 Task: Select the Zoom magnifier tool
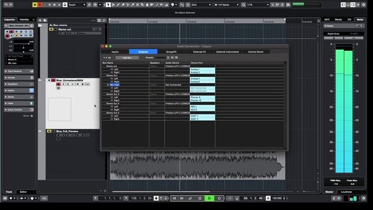click(x=142, y=5)
